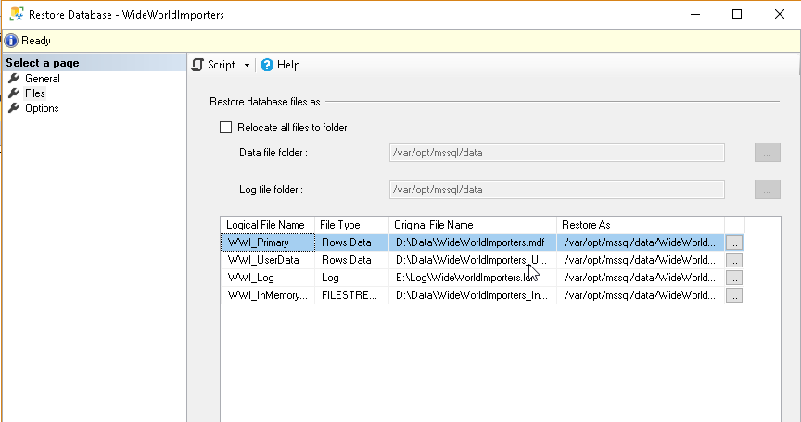Open the General page
801x422 pixels.
pyautogui.click(x=43, y=79)
